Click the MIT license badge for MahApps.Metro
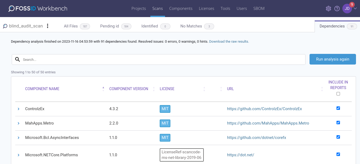 point(165,123)
